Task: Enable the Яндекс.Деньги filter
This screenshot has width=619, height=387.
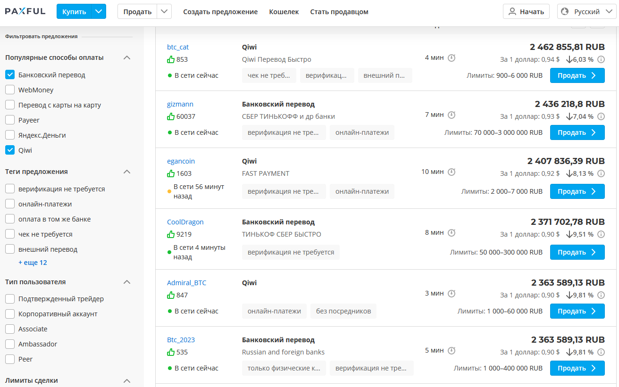Action: click(x=10, y=135)
